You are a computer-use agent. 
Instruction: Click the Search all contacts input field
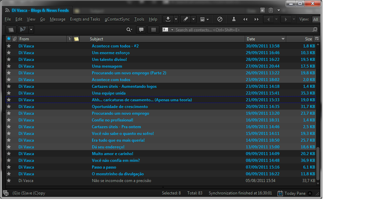coord(236,30)
